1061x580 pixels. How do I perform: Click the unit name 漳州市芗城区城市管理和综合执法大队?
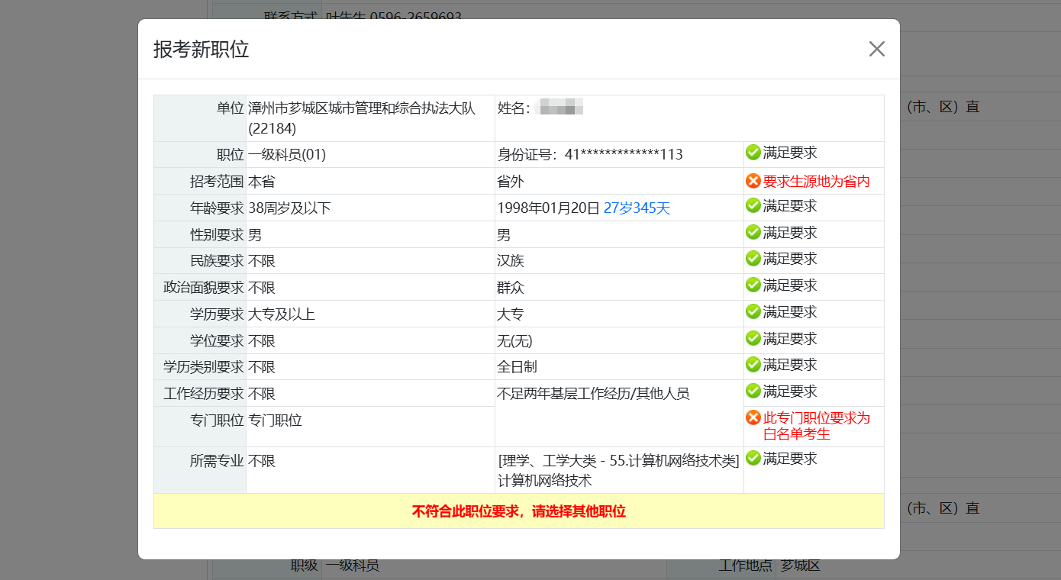click(x=362, y=108)
